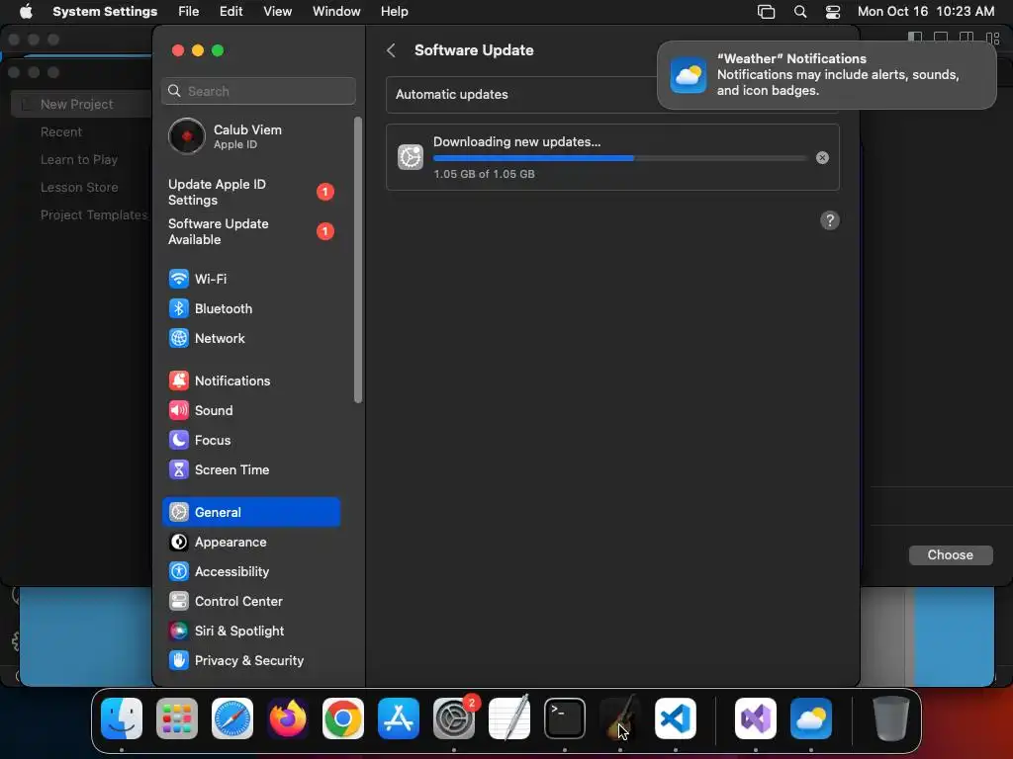Launch Safari from the Dock
This screenshot has width=1013, height=759.
(x=232, y=718)
